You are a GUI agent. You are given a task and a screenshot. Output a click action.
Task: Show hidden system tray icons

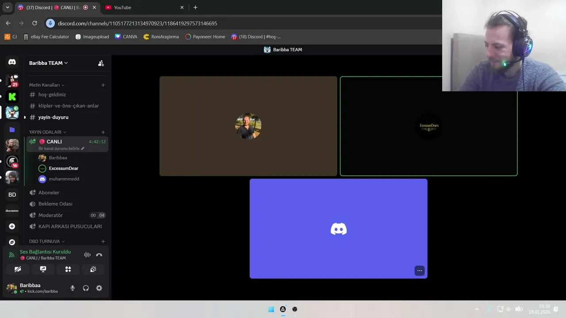(x=477, y=309)
